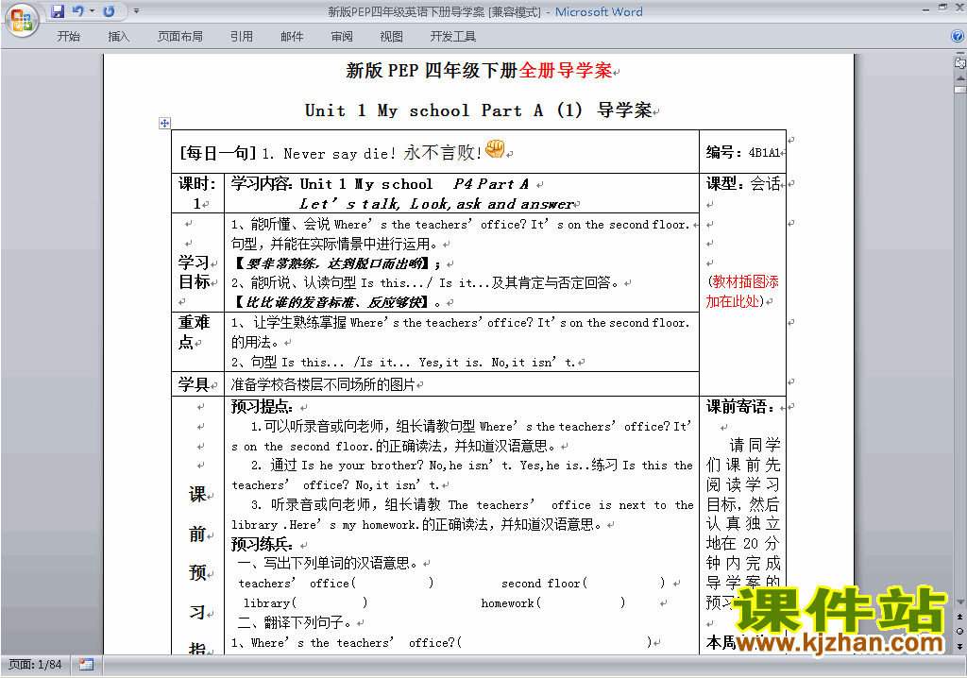Click the text 学习内容: Unit 1 My school
The width and height of the screenshot is (967, 678).
coord(331,184)
